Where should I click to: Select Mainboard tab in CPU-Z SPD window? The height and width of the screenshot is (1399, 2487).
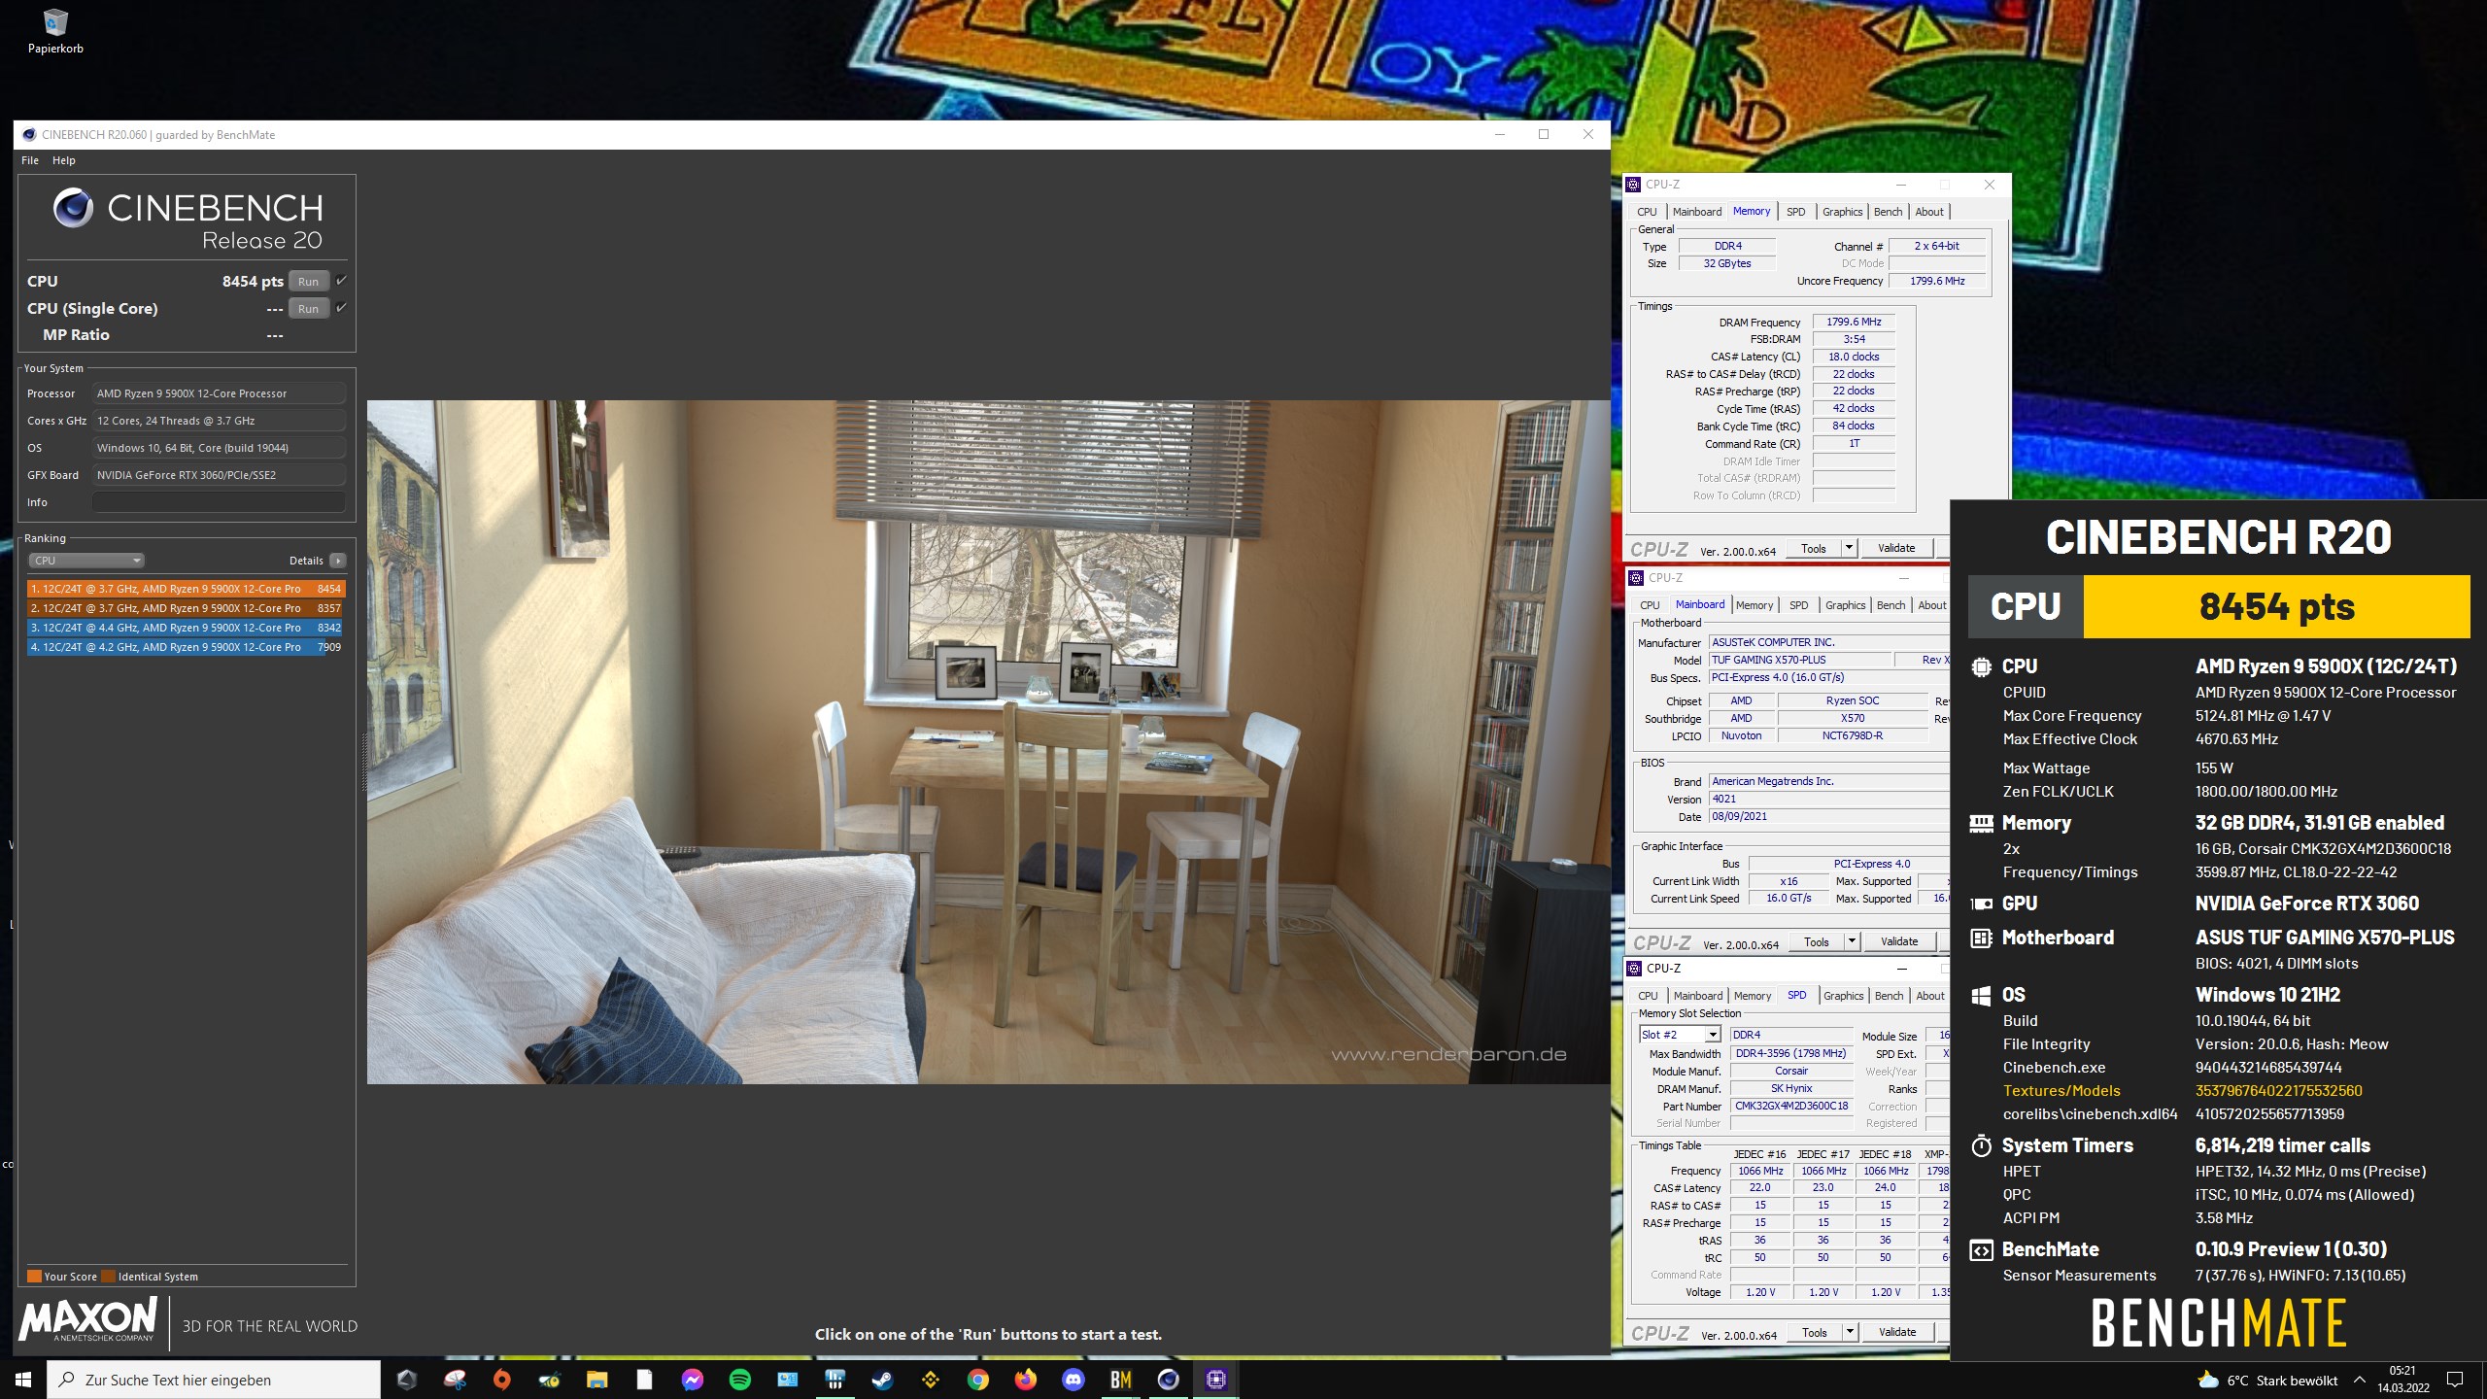coord(1698,996)
